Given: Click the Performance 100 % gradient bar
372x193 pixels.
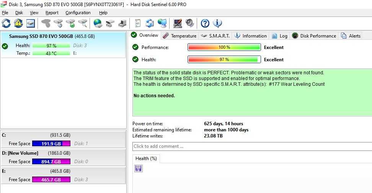Looking at the screenshot, I should pyautogui.click(x=224, y=47).
